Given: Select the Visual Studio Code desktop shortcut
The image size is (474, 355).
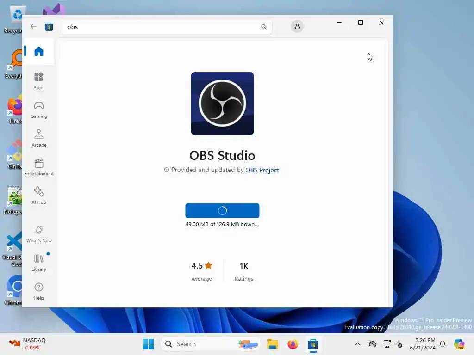Looking at the screenshot, I should coord(12,249).
